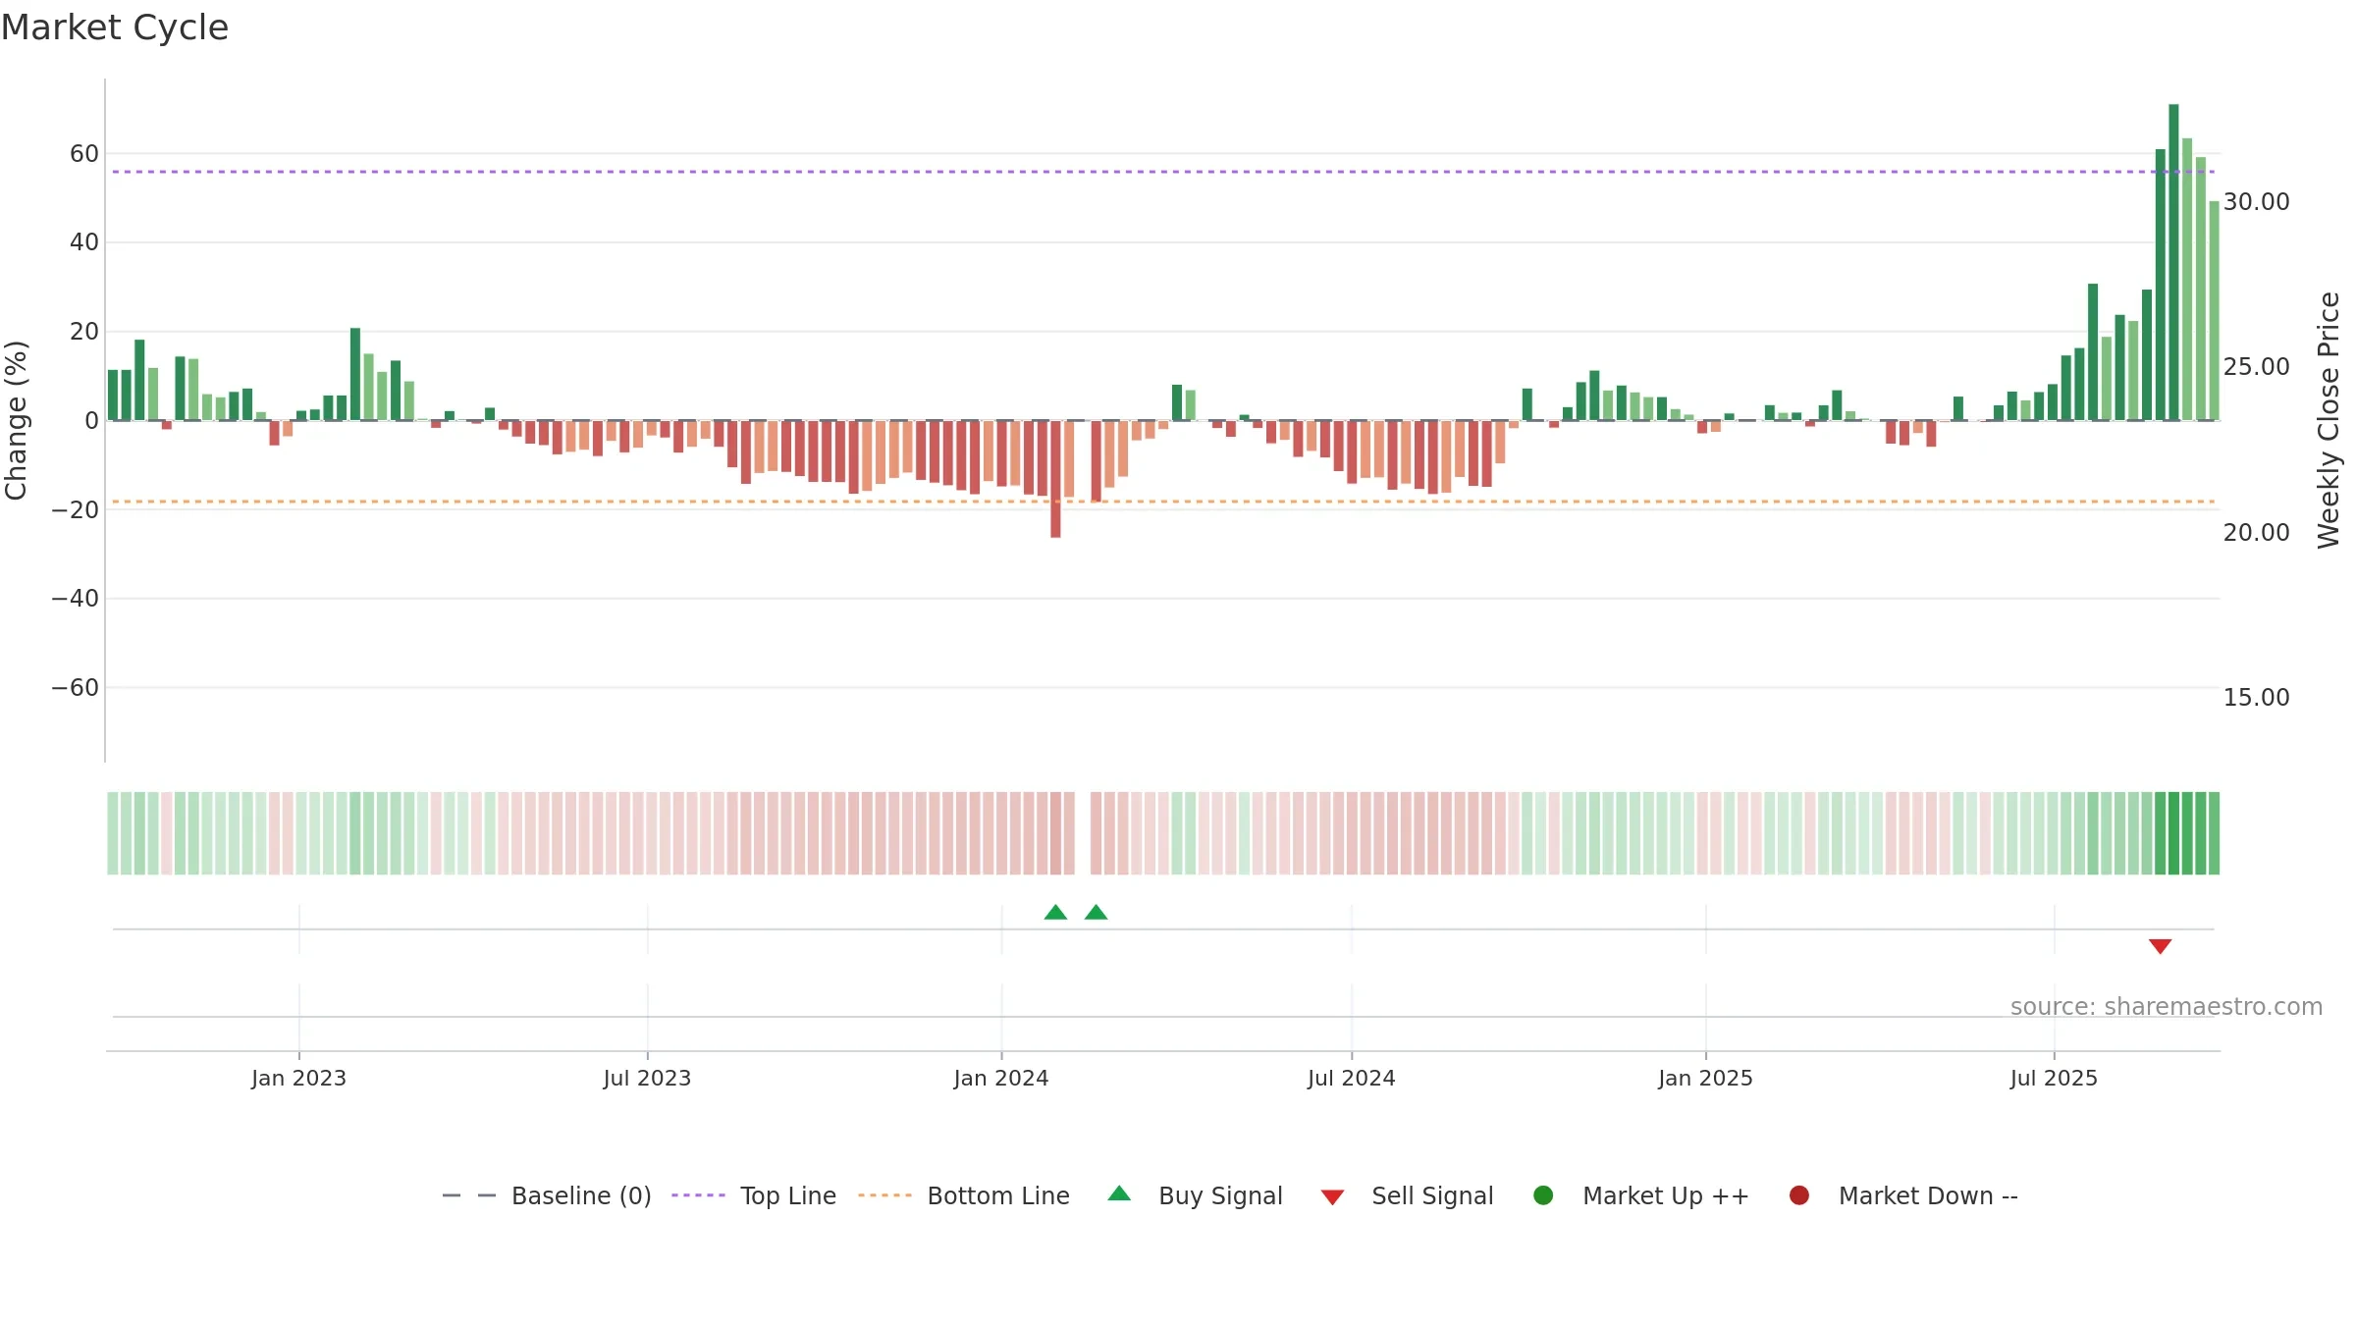Click the red sell signal marker after Jul 2025
This screenshot has width=2356, height=1325.
[2160, 946]
